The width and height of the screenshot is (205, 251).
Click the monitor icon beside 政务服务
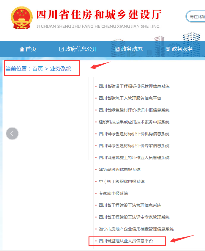point(168,49)
